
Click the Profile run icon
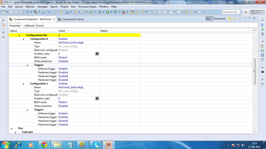tap(116, 12)
